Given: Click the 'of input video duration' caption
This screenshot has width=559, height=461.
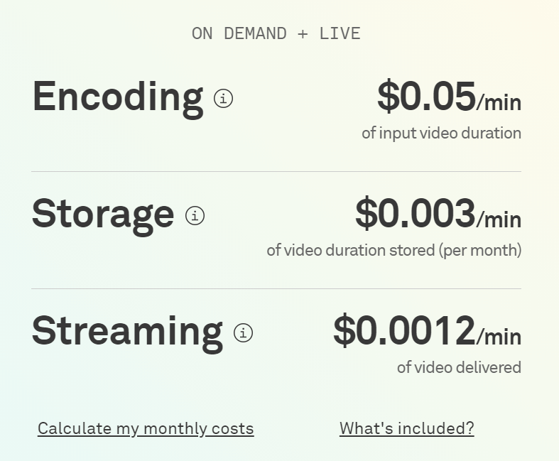Looking at the screenshot, I should coord(441,134).
